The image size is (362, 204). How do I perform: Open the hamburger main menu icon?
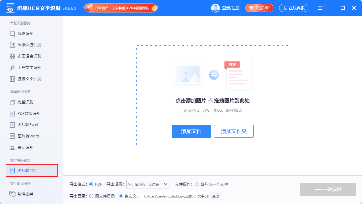(x=320, y=8)
